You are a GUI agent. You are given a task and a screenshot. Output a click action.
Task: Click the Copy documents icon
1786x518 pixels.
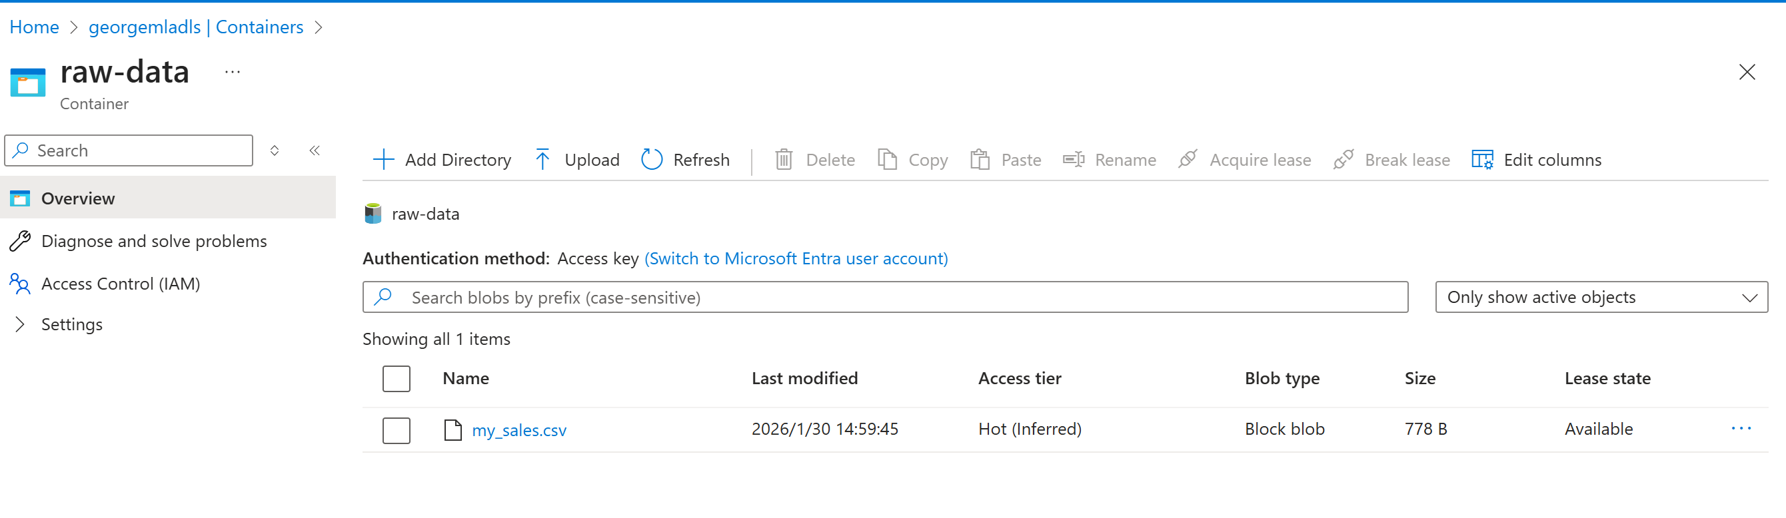tap(888, 160)
